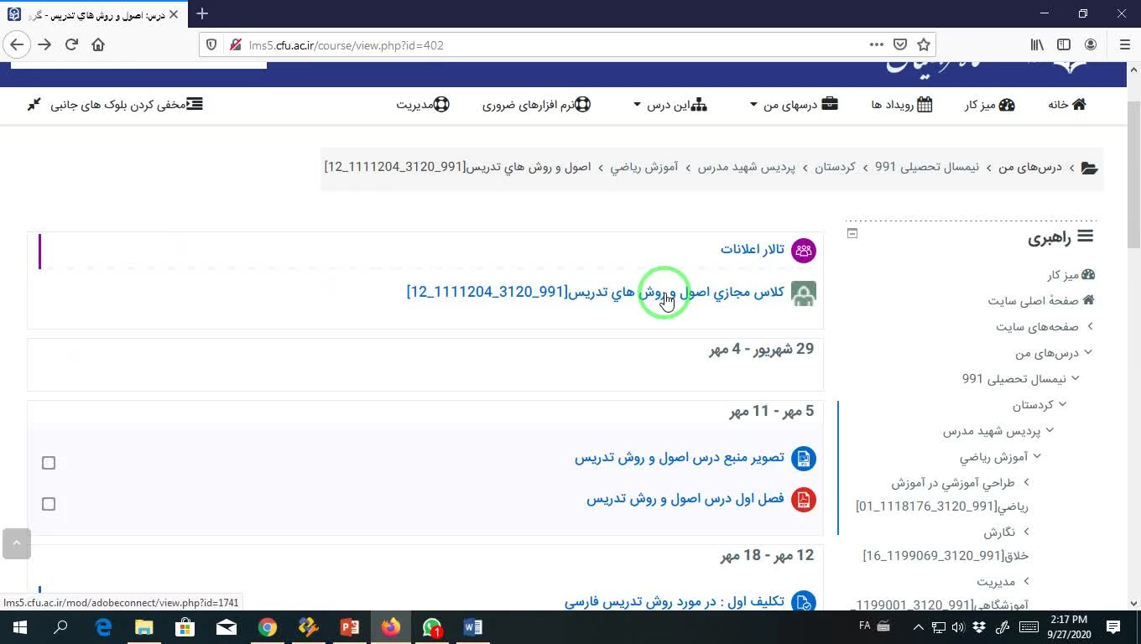Viewport: 1141px width, 644px height.
Task: Open the کلاس مجازي اصول و روش هاي تدريس link
Action: [x=595, y=292]
